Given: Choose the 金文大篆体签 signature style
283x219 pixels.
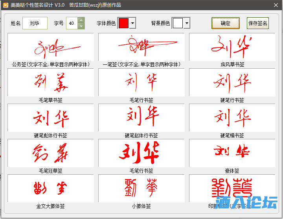Looking at the screenshot, I should click(x=50, y=188).
